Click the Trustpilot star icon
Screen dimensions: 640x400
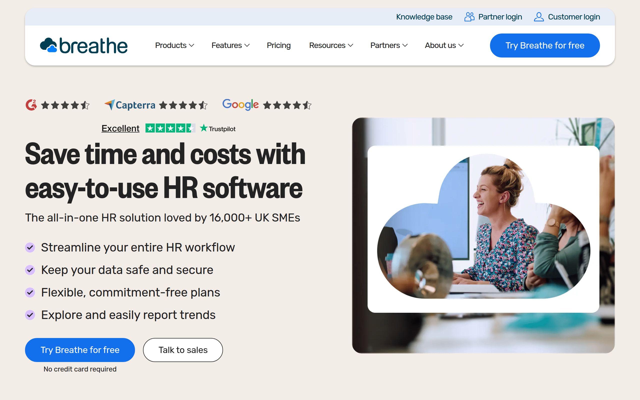coord(204,128)
